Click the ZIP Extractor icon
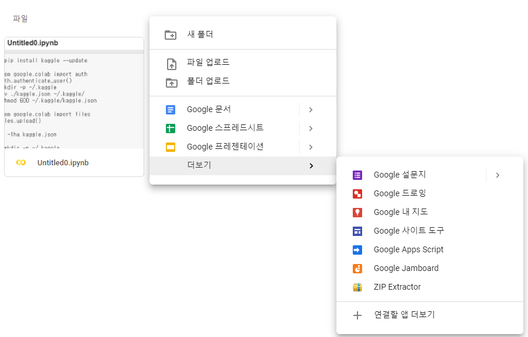This screenshot has width=528, height=337. pos(357,286)
